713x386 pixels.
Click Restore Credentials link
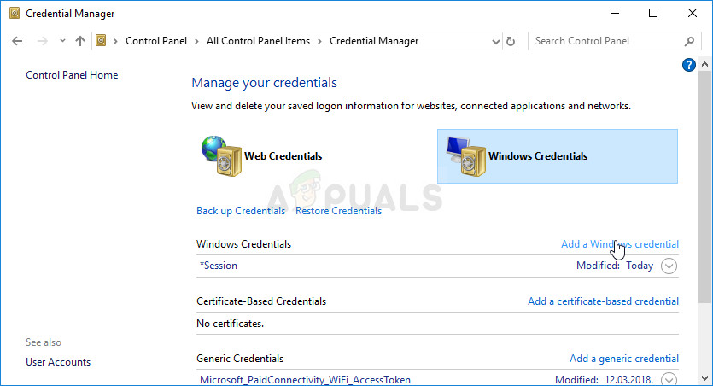tap(338, 211)
